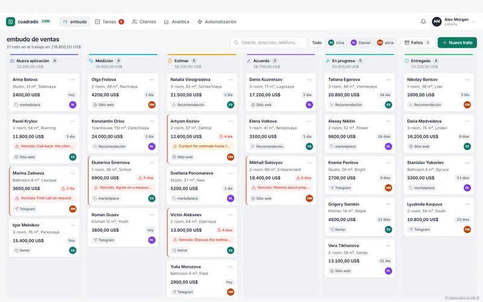Image resolution: width=483 pixels, height=302 pixels.
Task: Open the Pavel Krylov card options menu
Action: (x=72, y=121)
